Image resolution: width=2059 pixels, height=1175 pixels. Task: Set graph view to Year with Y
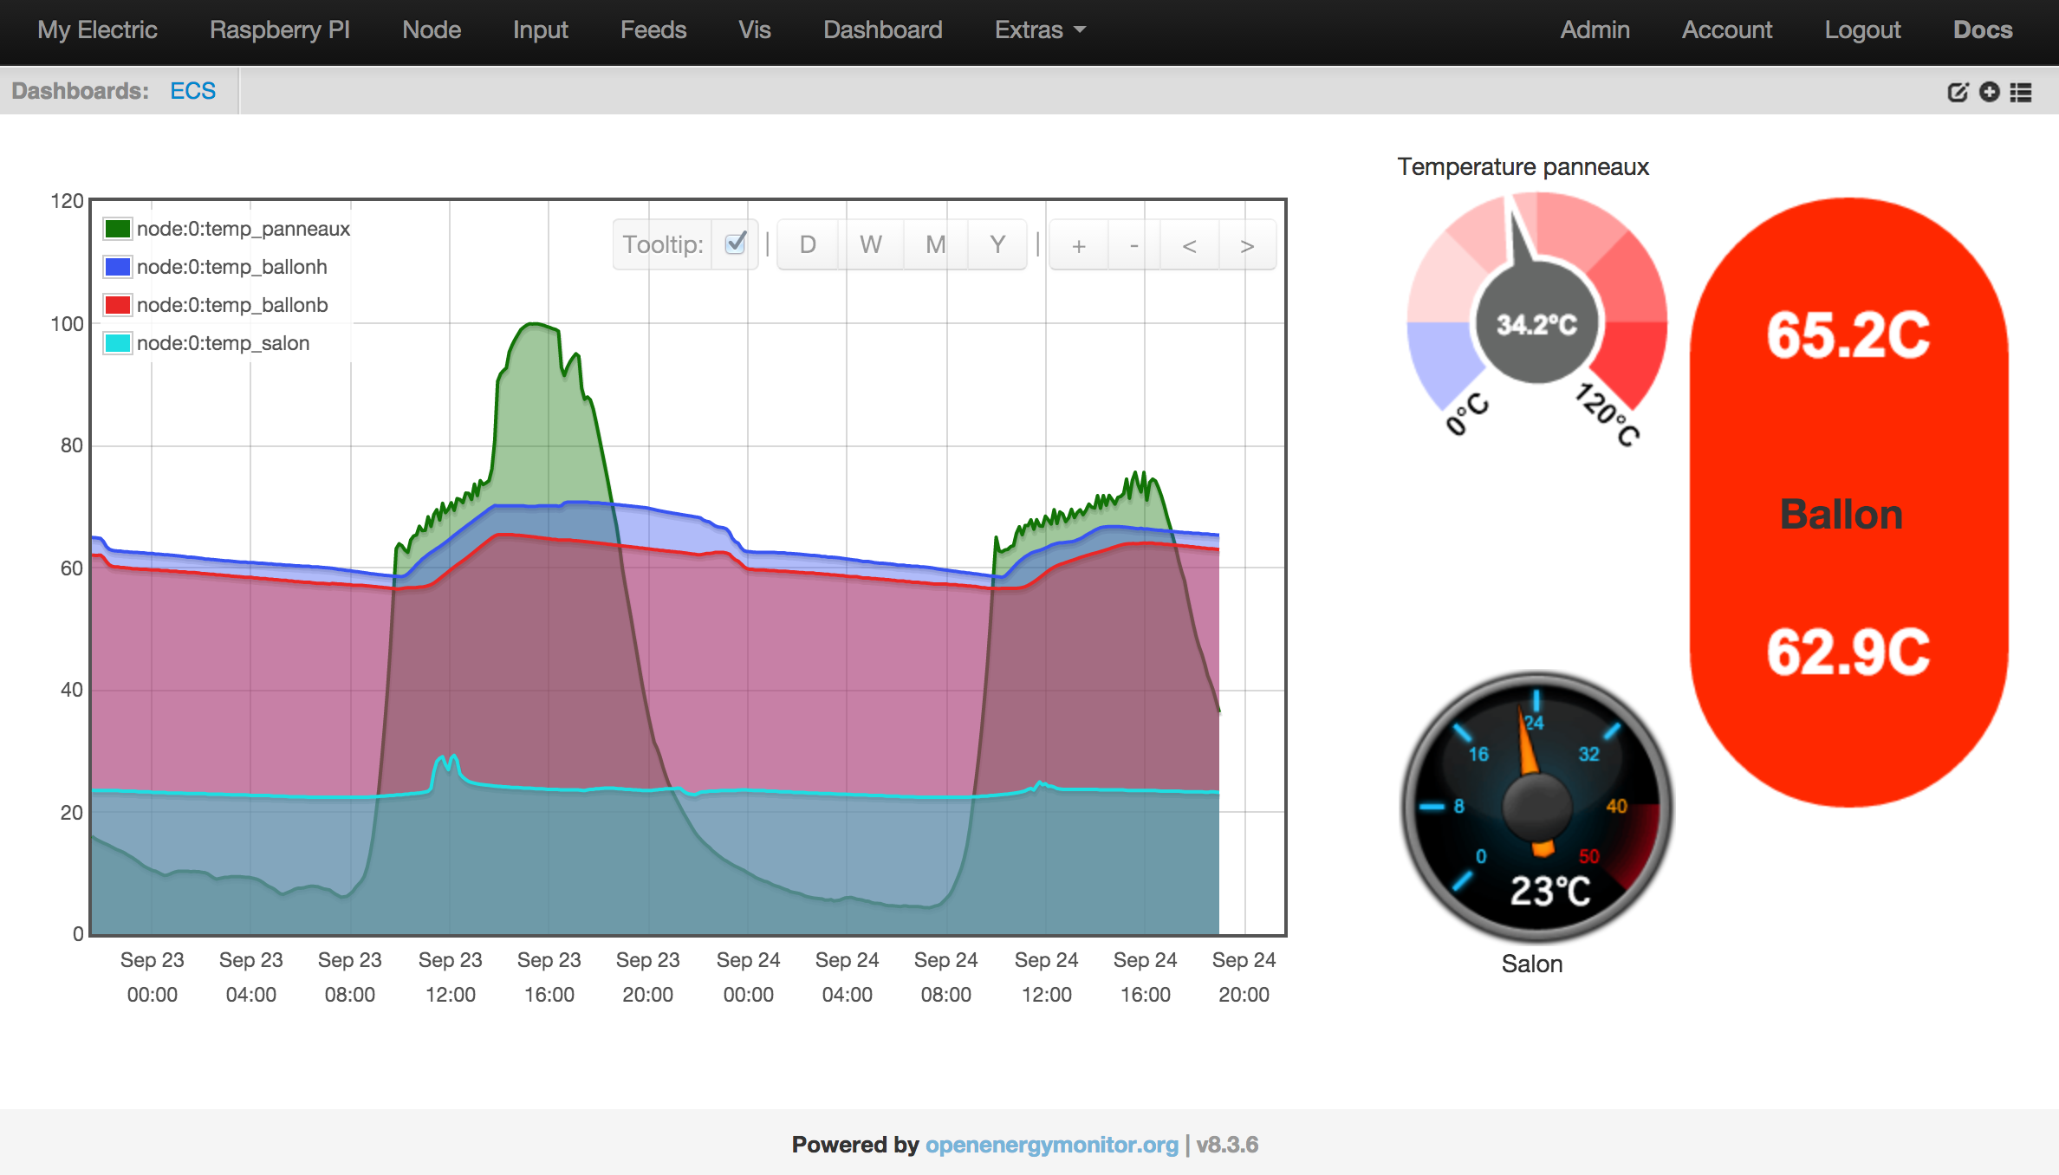[x=997, y=244]
